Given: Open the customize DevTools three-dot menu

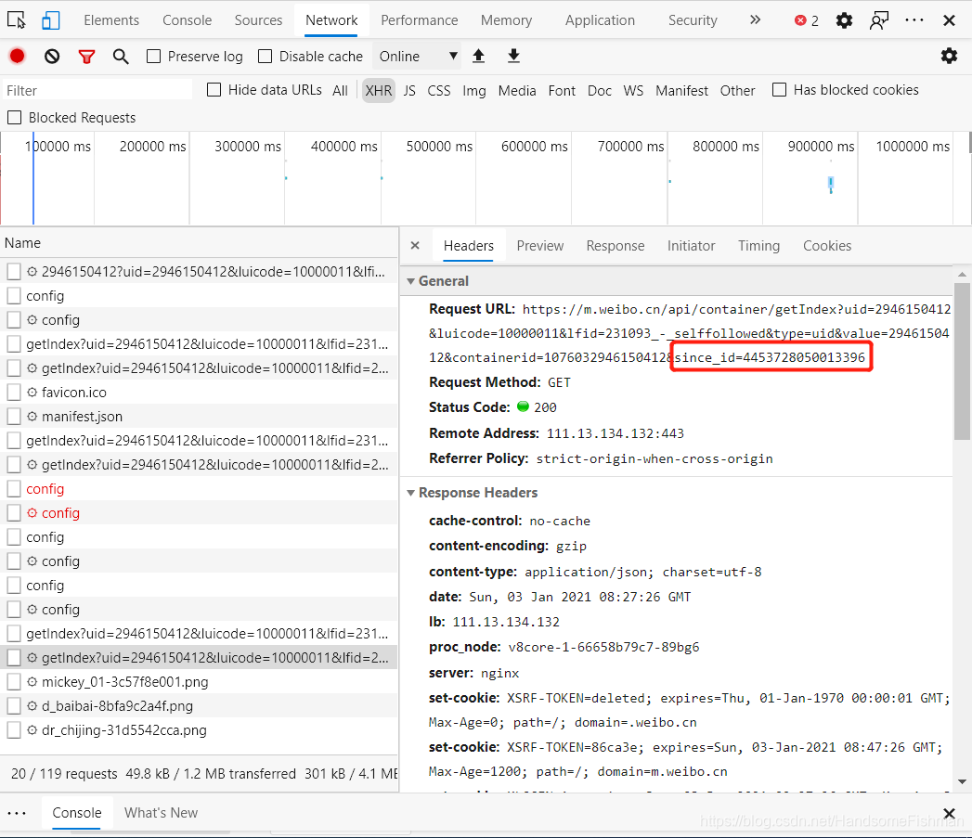Looking at the screenshot, I should point(914,20).
